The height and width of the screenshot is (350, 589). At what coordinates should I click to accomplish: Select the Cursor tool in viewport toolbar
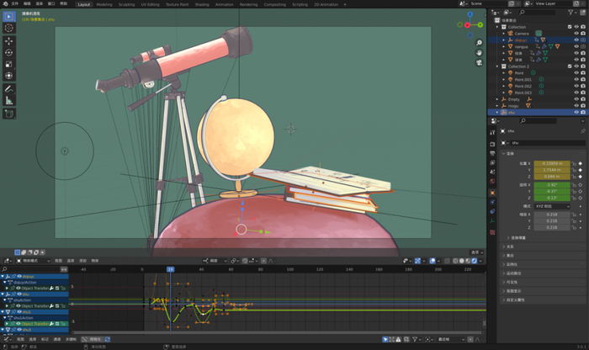[x=9, y=29]
